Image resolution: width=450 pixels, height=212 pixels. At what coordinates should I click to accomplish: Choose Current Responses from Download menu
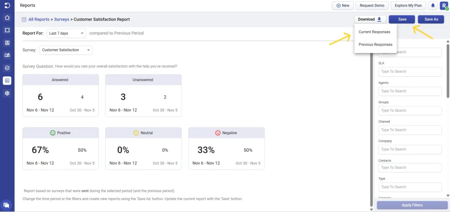click(374, 32)
